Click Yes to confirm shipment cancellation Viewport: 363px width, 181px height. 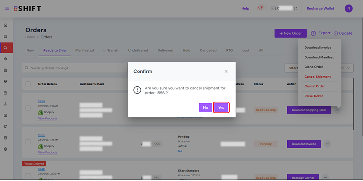tap(221, 107)
